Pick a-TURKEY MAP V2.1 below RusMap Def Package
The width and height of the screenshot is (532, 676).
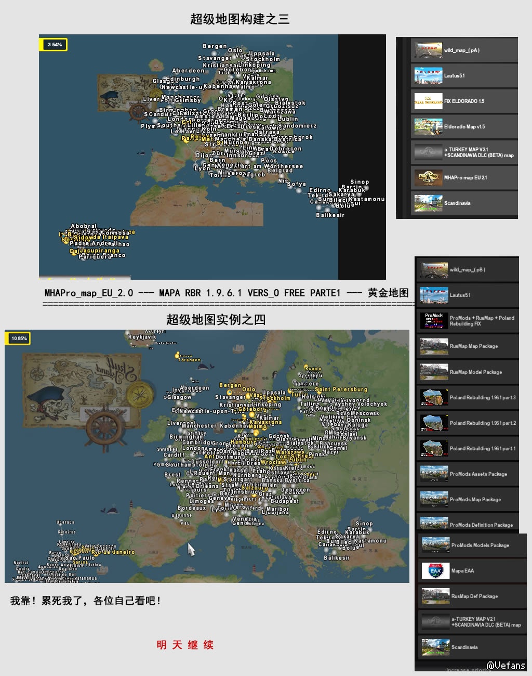click(472, 622)
